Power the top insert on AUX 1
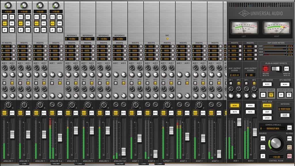This screenshot has width=295, height=166. coord(240,46)
